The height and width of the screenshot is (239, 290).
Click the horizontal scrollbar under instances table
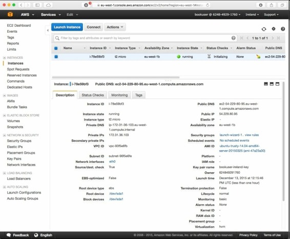pos(116,77)
